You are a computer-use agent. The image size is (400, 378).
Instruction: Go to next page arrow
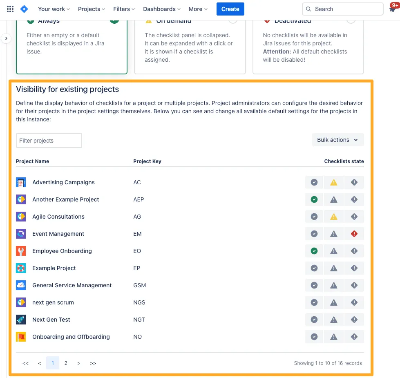[x=79, y=363]
